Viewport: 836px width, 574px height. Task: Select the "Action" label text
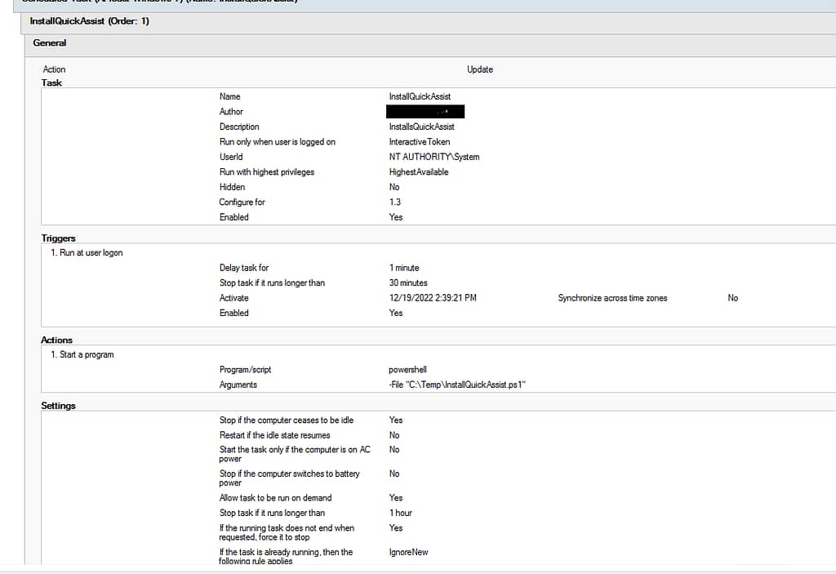tap(55, 69)
